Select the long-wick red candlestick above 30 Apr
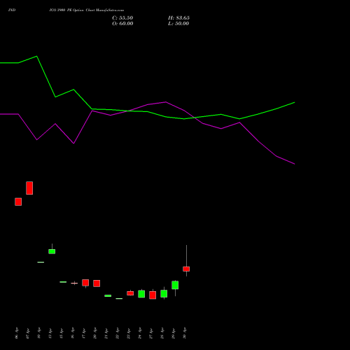 tap(186, 269)
